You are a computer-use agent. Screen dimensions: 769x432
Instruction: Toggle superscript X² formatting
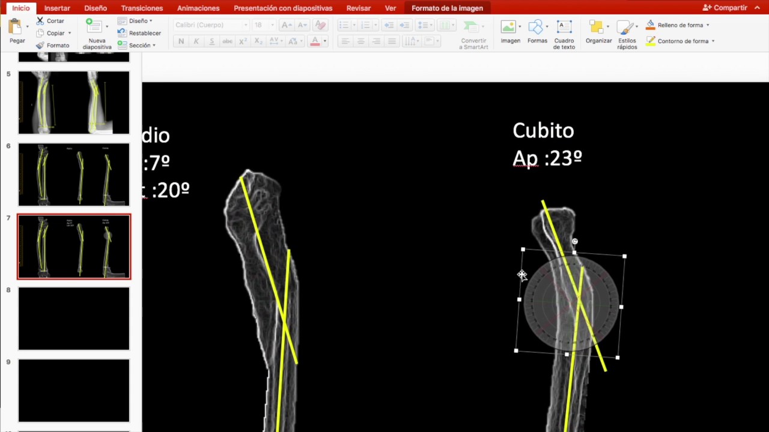[243, 41]
